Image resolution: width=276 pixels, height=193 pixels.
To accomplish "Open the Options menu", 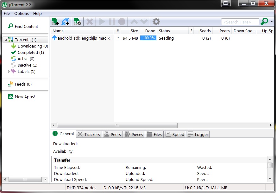I will click(x=22, y=13).
